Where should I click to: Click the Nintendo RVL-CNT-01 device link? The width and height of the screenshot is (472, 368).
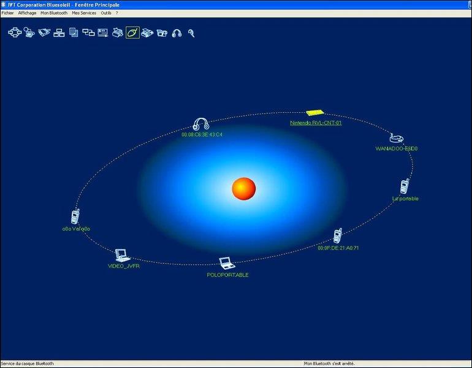pyautogui.click(x=316, y=123)
